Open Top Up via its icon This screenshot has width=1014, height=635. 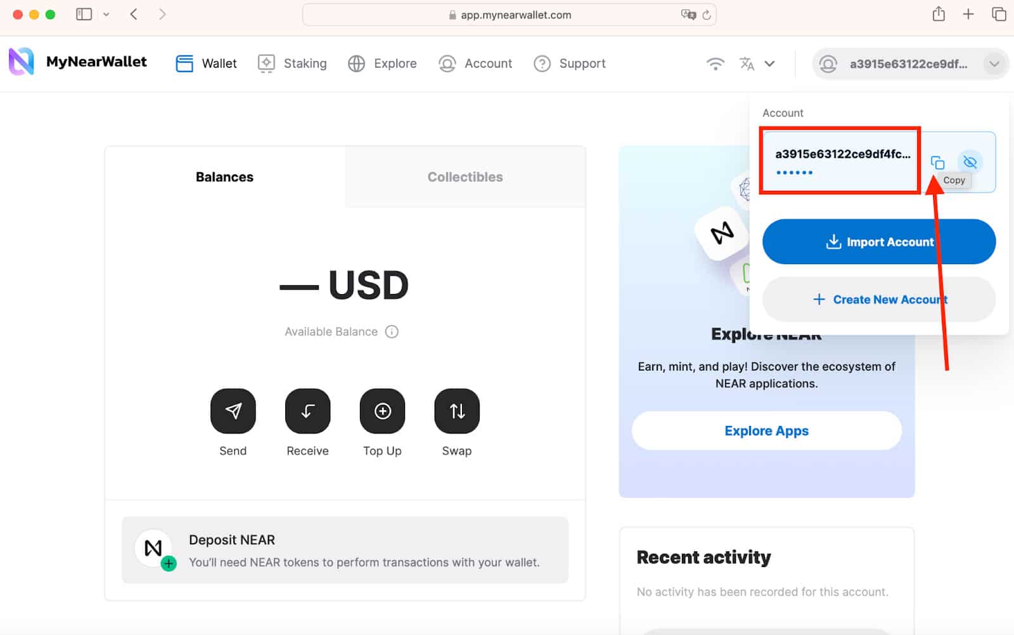pos(382,411)
